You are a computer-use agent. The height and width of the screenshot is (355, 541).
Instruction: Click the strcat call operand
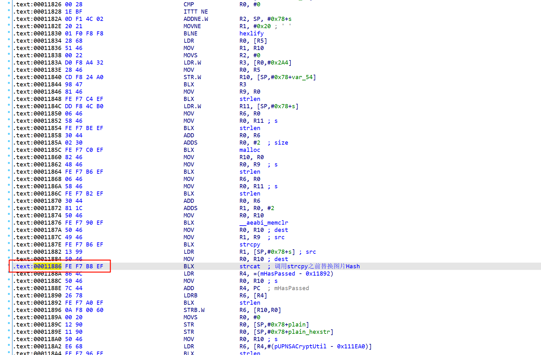click(x=250, y=266)
